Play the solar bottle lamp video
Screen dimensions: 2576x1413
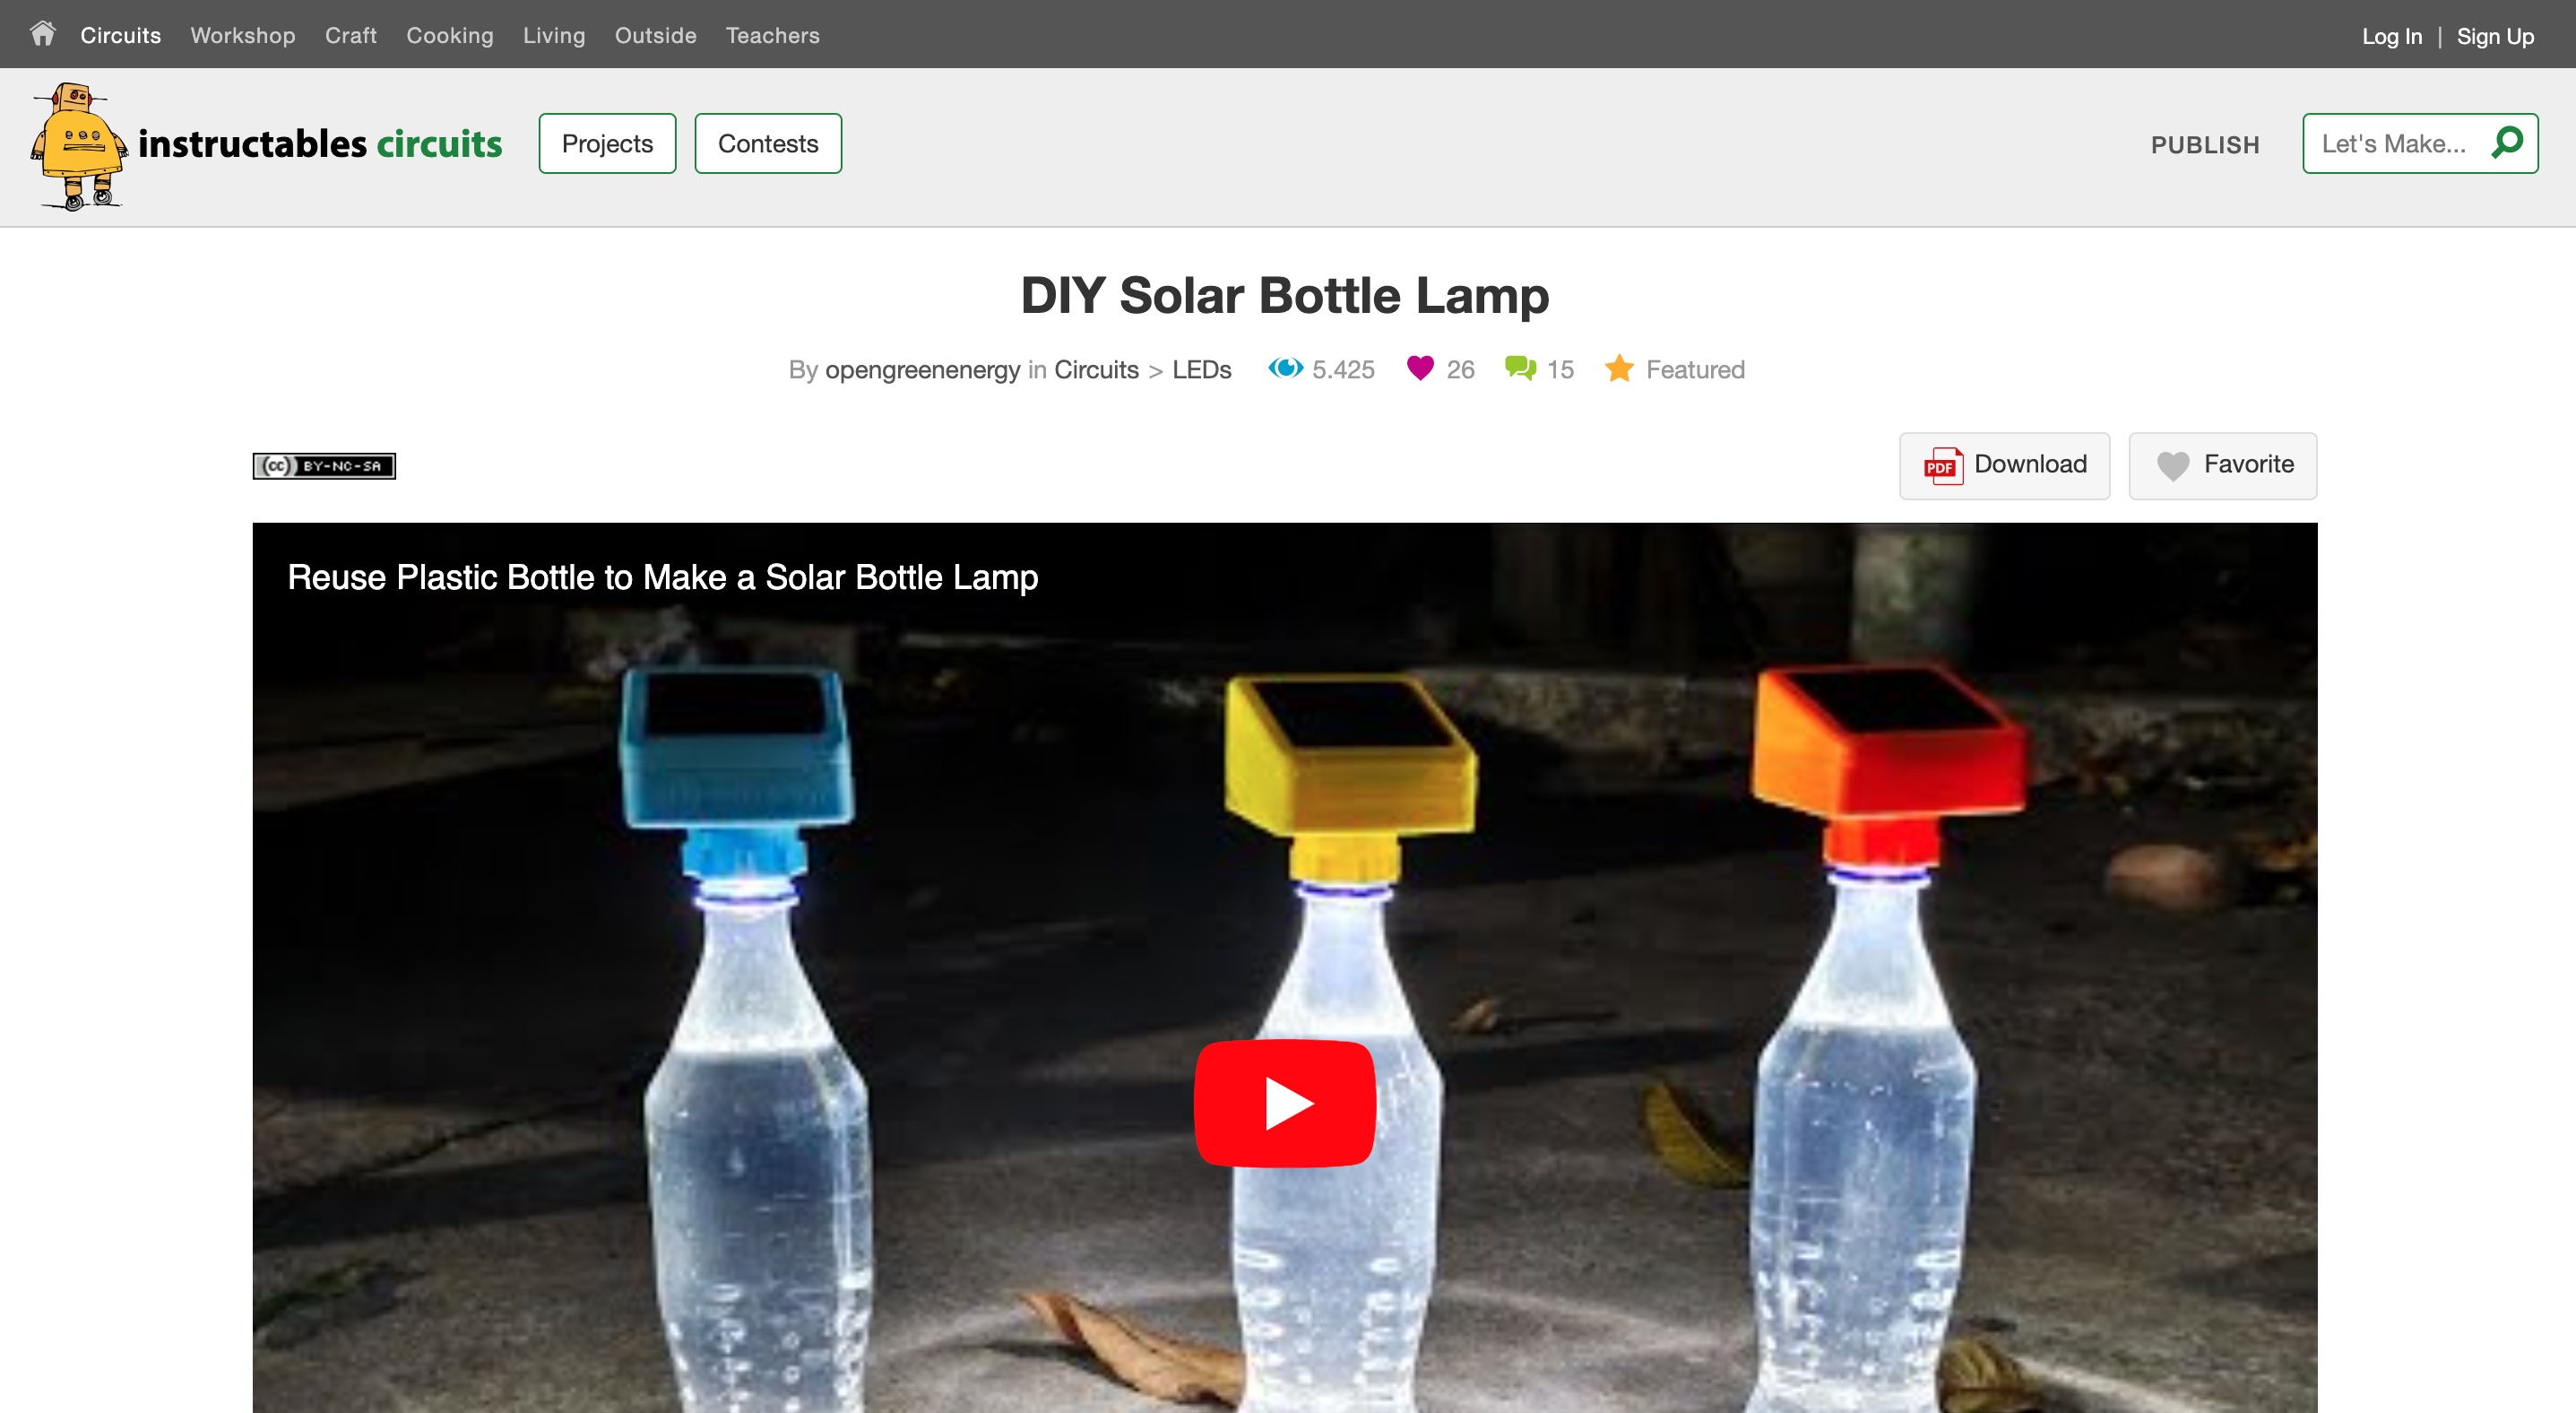coord(1285,1103)
